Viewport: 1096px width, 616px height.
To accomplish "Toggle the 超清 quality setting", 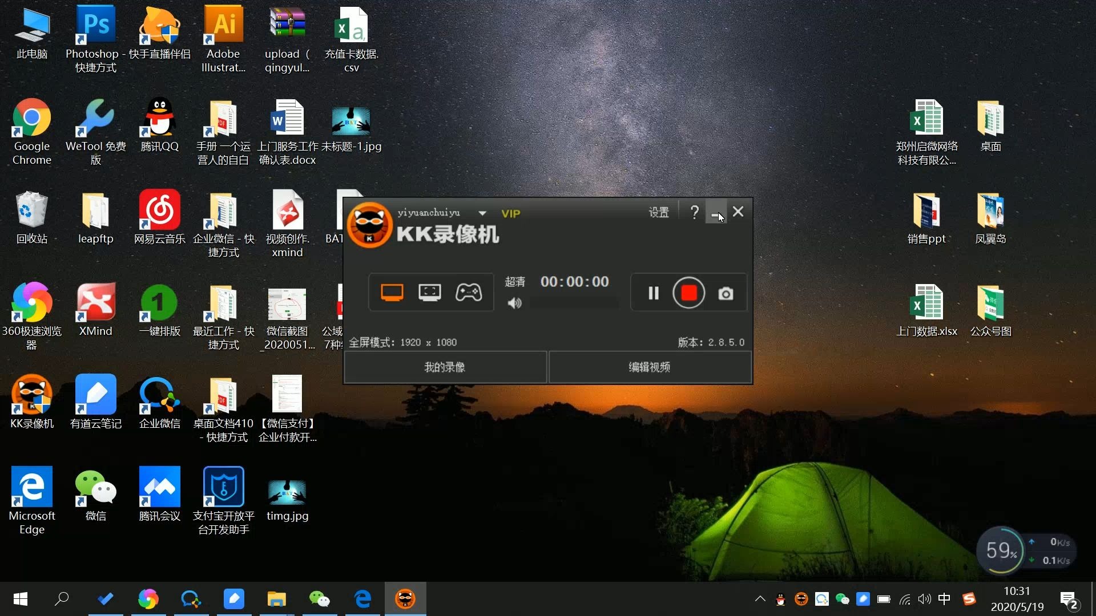I will (514, 282).
